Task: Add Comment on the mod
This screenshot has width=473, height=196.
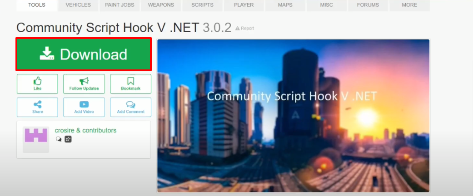Action: [x=130, y=107]
